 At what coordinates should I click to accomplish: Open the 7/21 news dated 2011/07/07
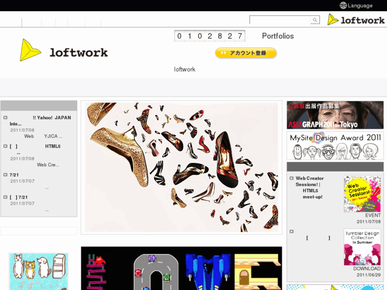(x=14, y=175)
